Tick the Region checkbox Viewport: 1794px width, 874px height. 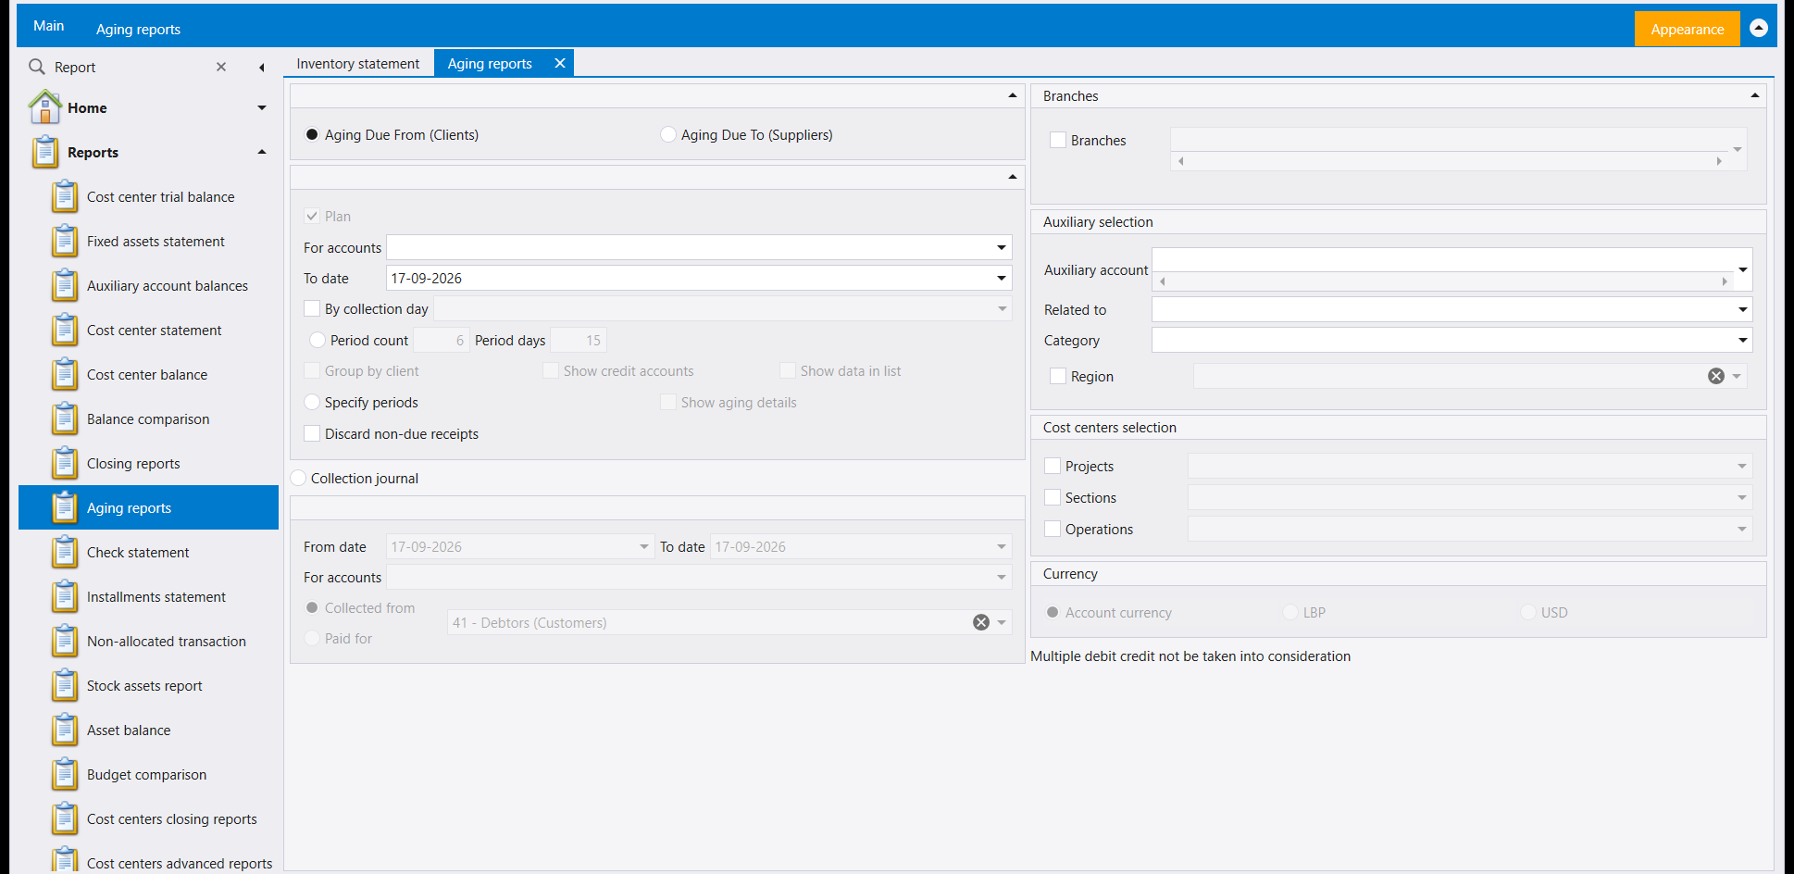pos(1058,376)
